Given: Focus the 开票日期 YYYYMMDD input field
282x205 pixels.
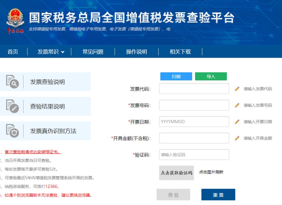Looking at the screenshot, I should pos(194,122).
